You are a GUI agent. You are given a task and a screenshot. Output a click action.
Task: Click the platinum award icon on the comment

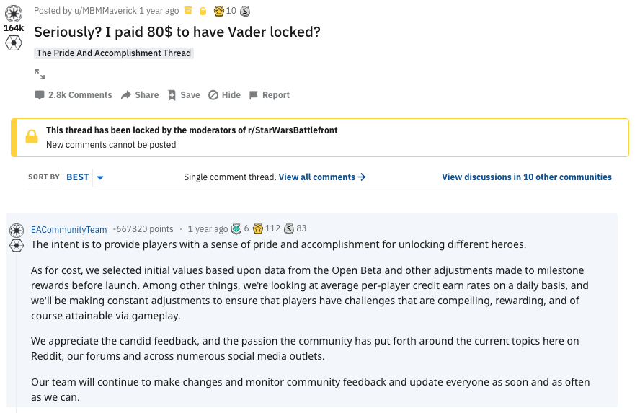236,229
